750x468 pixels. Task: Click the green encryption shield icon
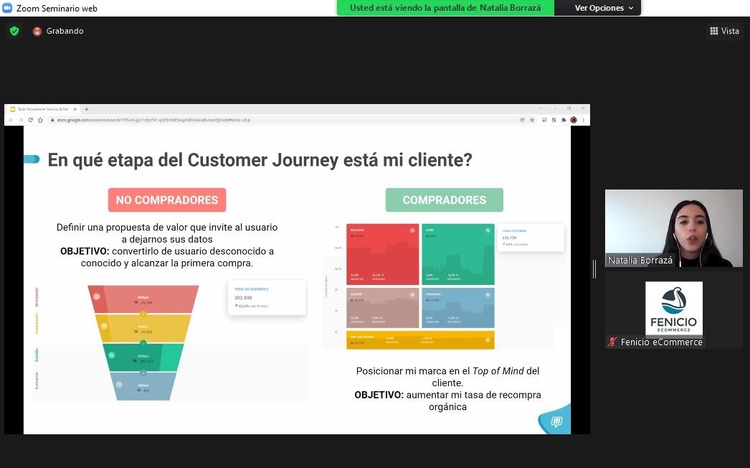point(14,31)
